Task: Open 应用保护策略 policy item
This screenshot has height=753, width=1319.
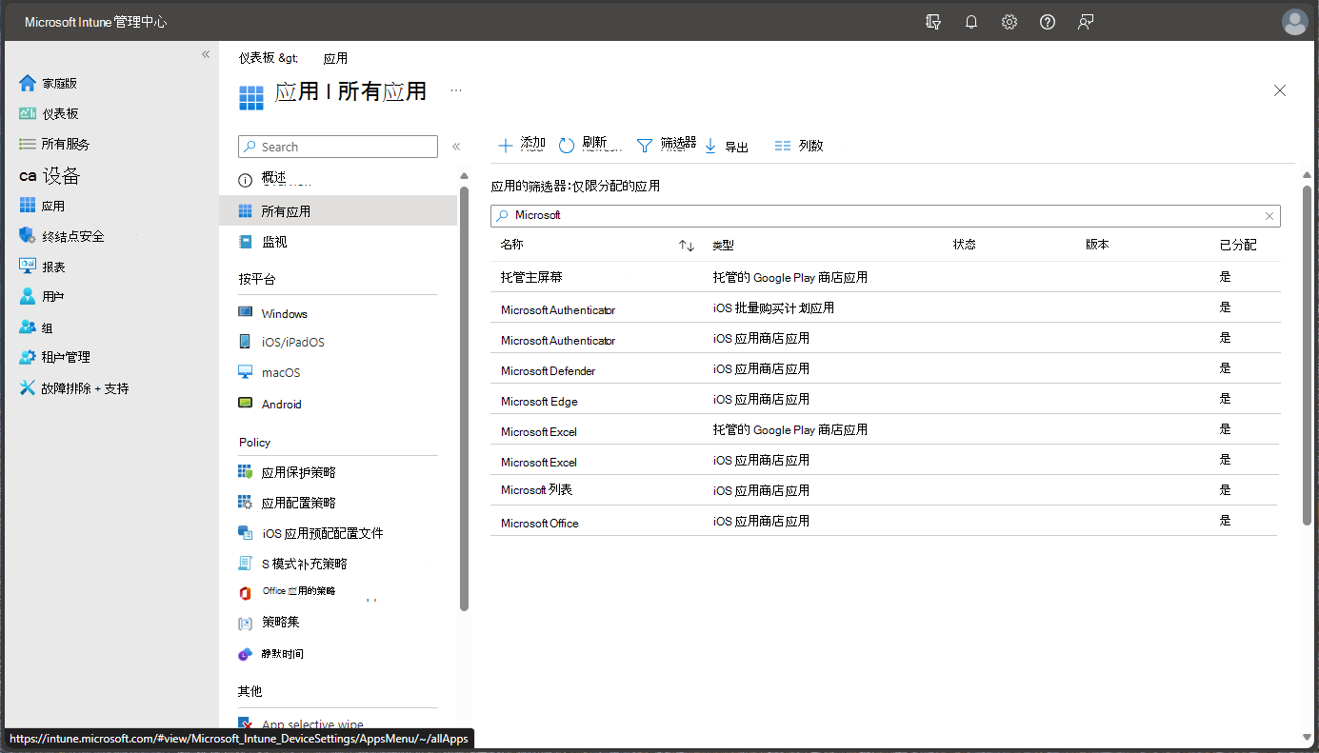Action: [x=298, y=472]
